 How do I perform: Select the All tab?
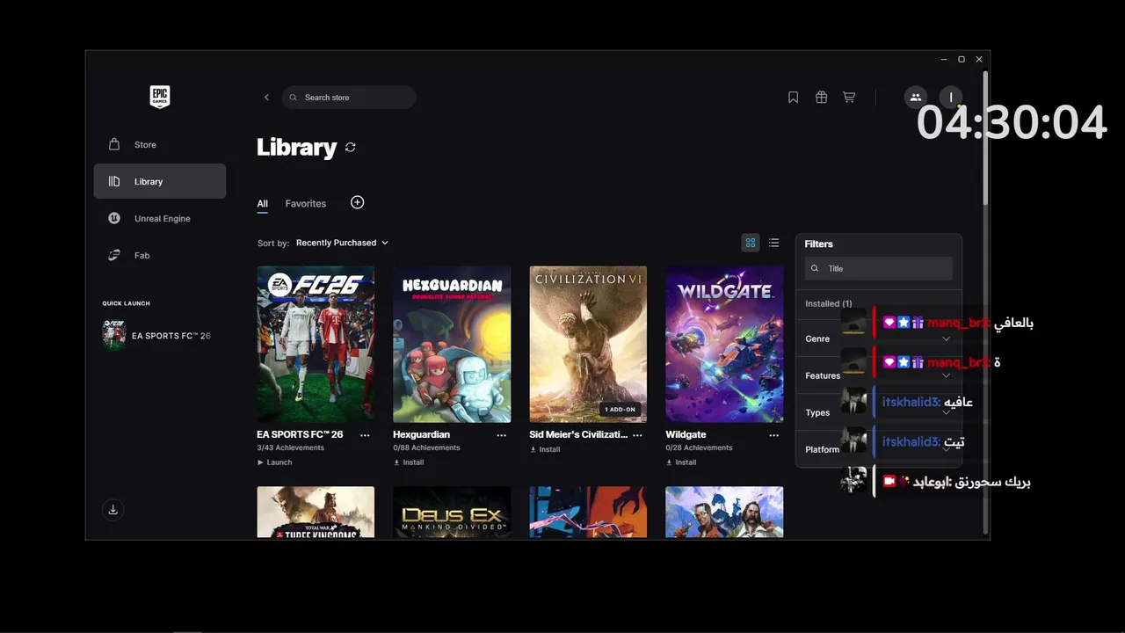pos(262,204)
